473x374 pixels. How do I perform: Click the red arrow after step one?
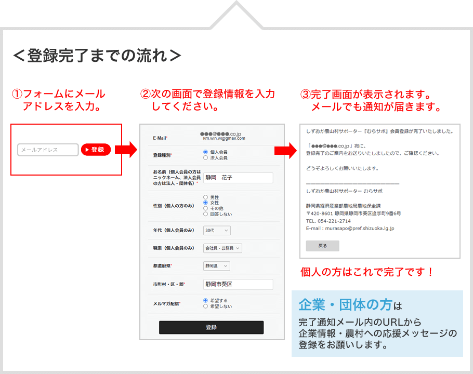point(125,150)
